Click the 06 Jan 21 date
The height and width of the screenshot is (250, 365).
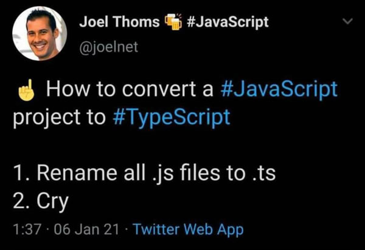tap(86, 229)
